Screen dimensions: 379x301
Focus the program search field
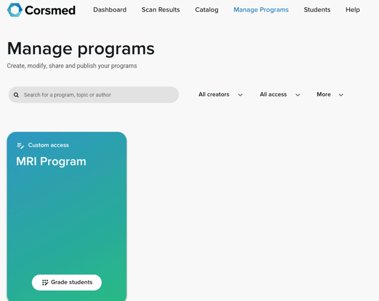(x=93, y=95)
